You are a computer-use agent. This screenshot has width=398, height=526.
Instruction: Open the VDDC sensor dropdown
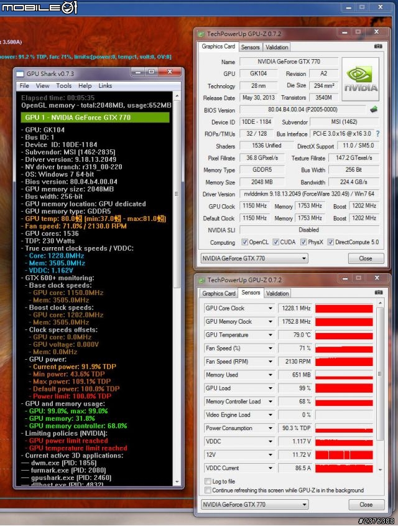pyautogui.click(x=270, y=441)
